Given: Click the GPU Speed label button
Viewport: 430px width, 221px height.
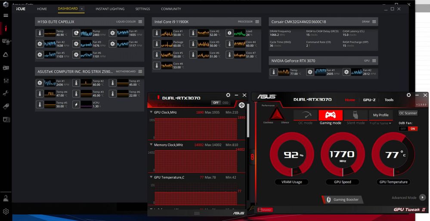Looking at the screenshot, I should tap(343, 182).
